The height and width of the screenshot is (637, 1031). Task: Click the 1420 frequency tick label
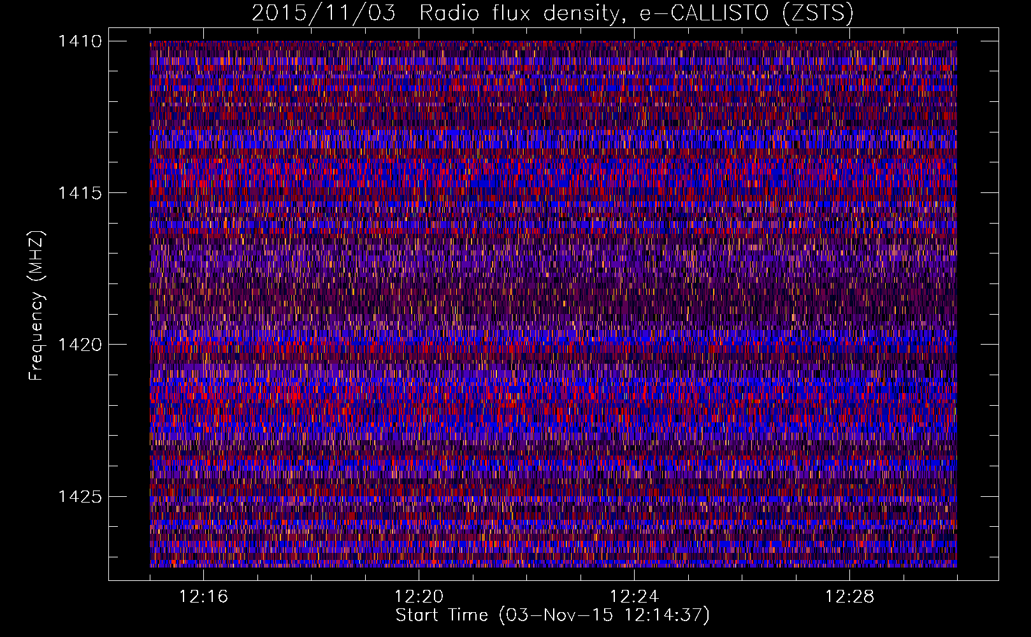pyautogui.click(x=80, y=345)
